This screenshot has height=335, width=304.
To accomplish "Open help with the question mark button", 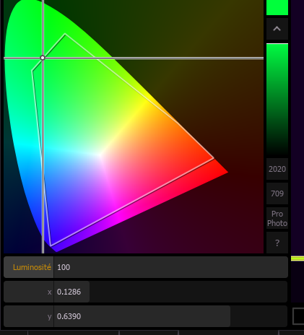I will pos(277,243).
